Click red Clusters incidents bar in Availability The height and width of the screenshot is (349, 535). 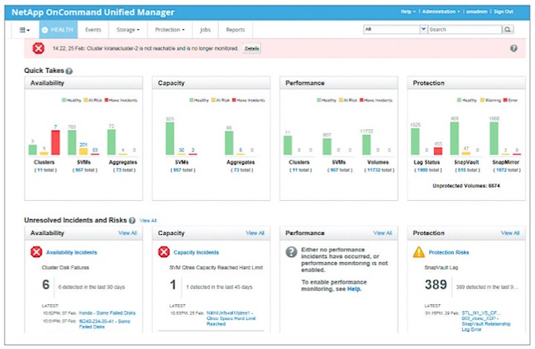click(55, 142)
